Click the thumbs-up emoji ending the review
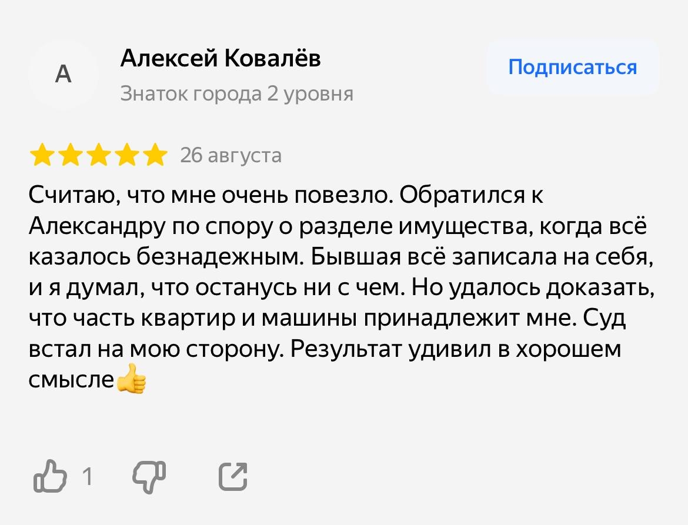Screen dimensions: 688x525 [x=131, y=378]
